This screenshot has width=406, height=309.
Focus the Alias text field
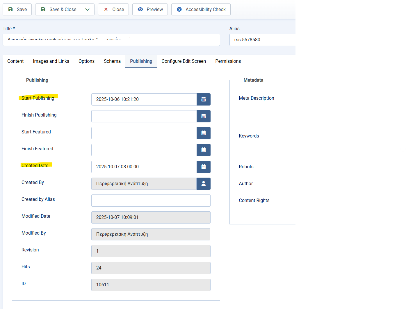[x=262, y=40]
